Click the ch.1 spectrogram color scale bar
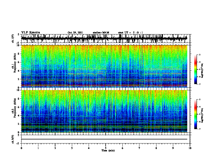The width and height of the screenshot is (214, 166). [x=195, y=69]
